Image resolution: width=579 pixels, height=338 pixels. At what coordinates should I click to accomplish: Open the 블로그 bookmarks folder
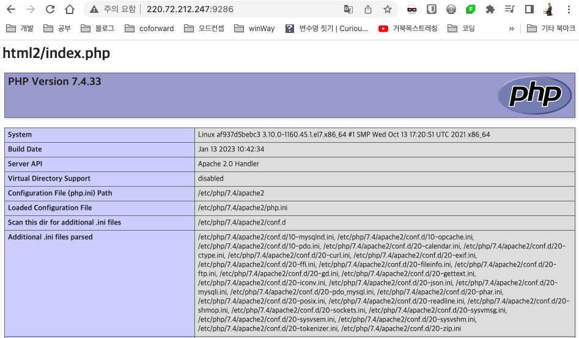(97, 29)
